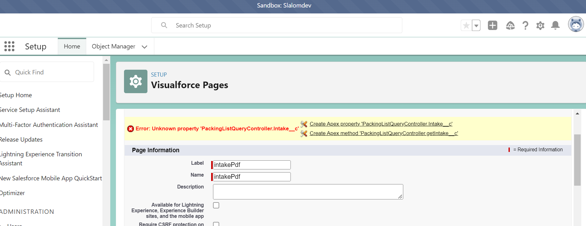Expand the Object Manager chevron menu
586x226 pixels.
tap(144, 47)
